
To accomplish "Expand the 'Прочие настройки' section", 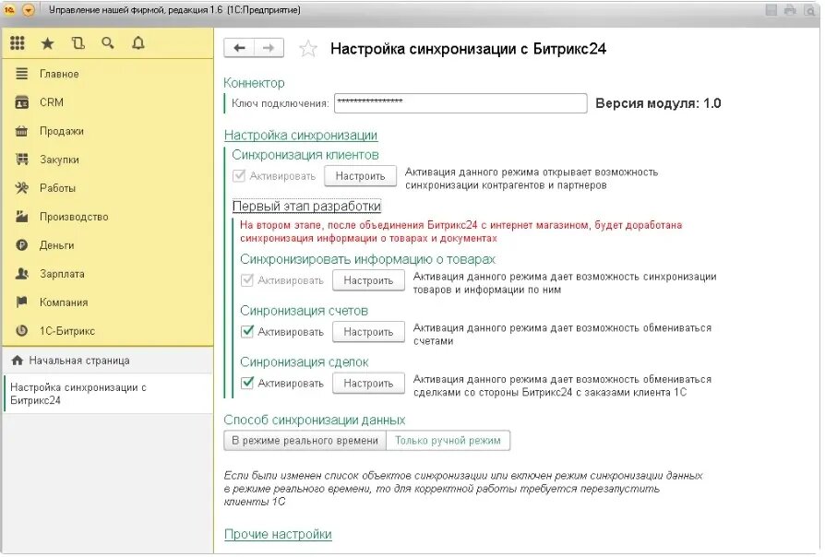I will [x=278, y=535].
